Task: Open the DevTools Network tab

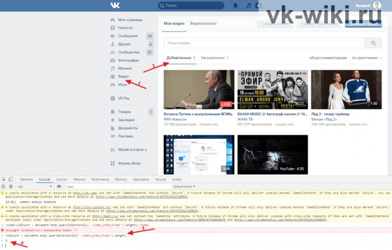Action: tap(79, 179)
